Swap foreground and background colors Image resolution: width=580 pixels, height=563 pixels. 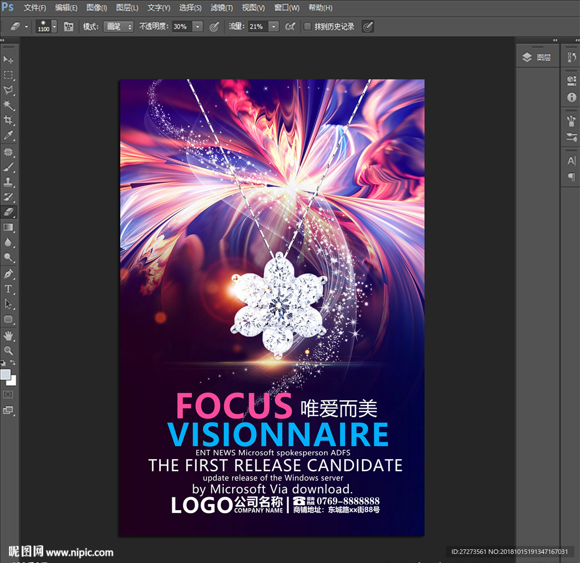click(x=13, y=362)
